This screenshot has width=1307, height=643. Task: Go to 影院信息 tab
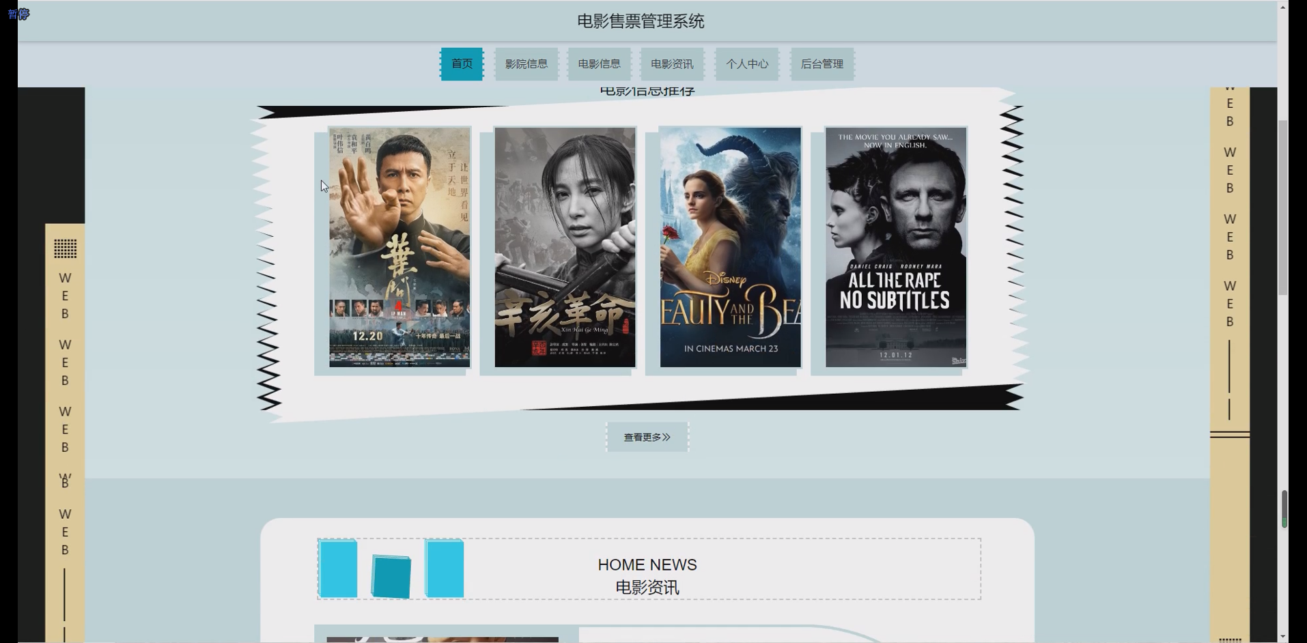coord(526,64)
